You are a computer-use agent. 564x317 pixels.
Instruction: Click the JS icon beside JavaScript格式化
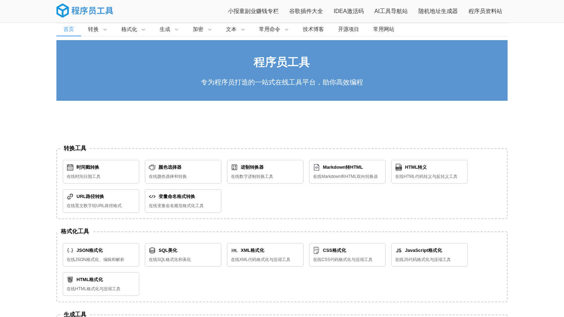point(399,250)
